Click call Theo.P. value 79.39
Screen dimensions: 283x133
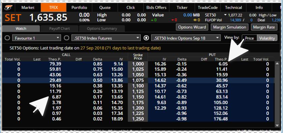tap(55, 64)
